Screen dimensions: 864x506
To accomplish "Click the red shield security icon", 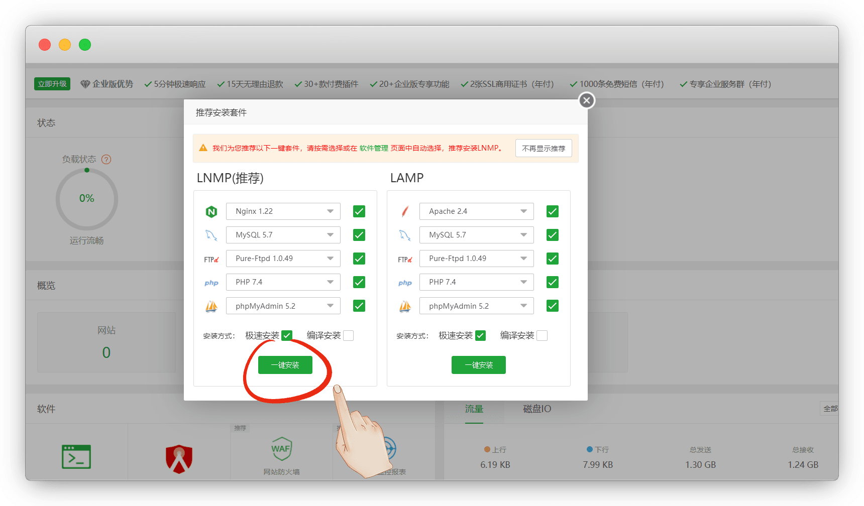I will pos(179,459).
